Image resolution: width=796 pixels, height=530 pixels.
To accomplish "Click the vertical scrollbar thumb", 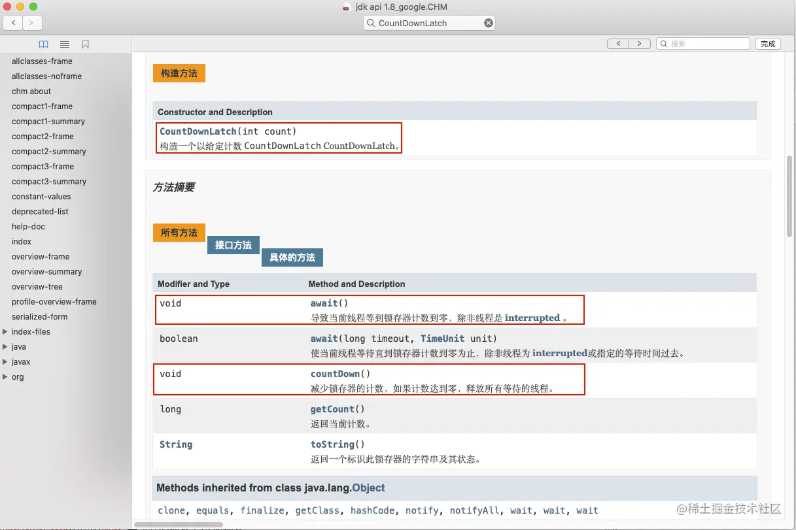I will click(789, 196).
